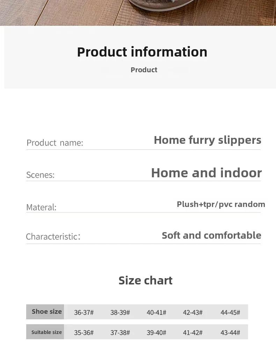Click the Scenes label
The image size is (276, 349).
click(x=40, y=175)
